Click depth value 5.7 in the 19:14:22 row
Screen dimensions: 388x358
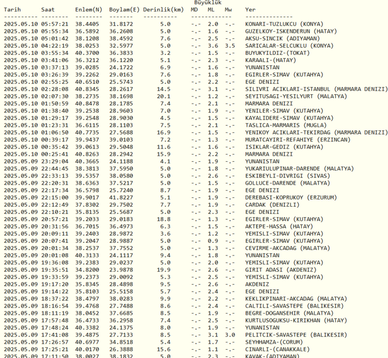click(165, 291)
